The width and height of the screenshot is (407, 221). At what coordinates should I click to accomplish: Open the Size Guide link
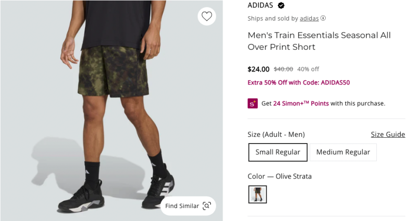[388, 134]
